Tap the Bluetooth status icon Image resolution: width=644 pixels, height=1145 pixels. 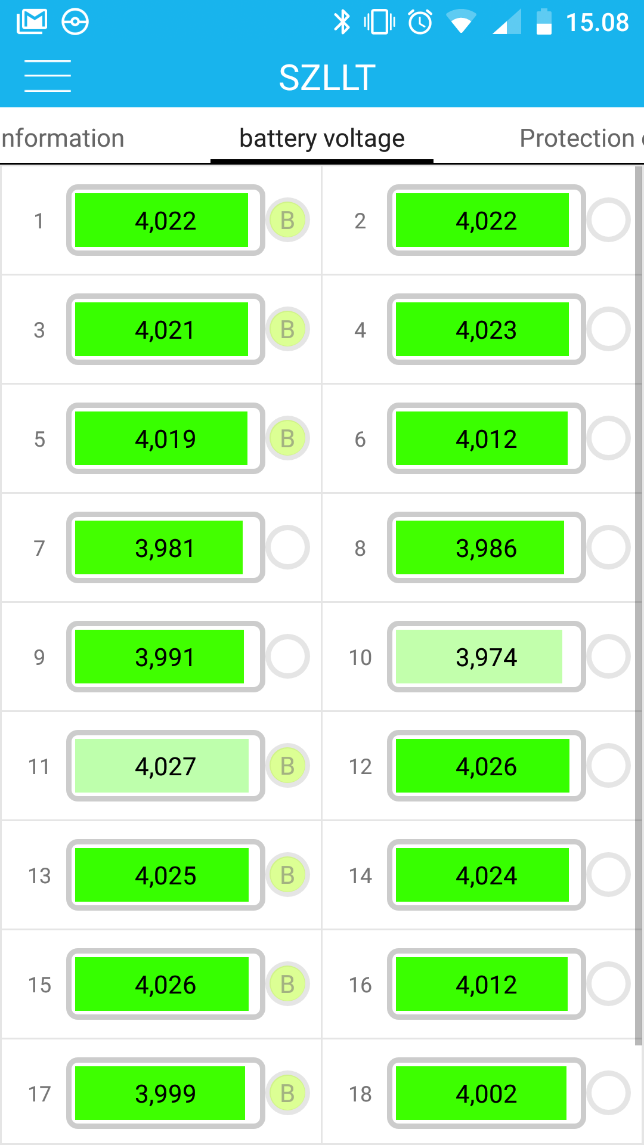(342, 22)
